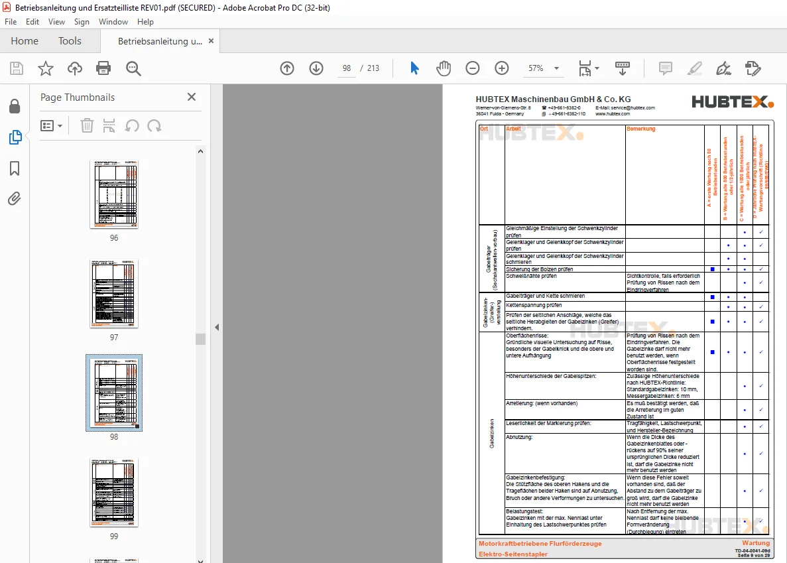Image resolution: width=787 pixels, height=563 pixels.
Task: Open the Bookmarks sidebar panel
Action: pos(15,168)
